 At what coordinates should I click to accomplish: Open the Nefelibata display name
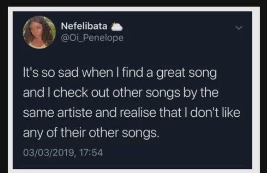point(84,27)
